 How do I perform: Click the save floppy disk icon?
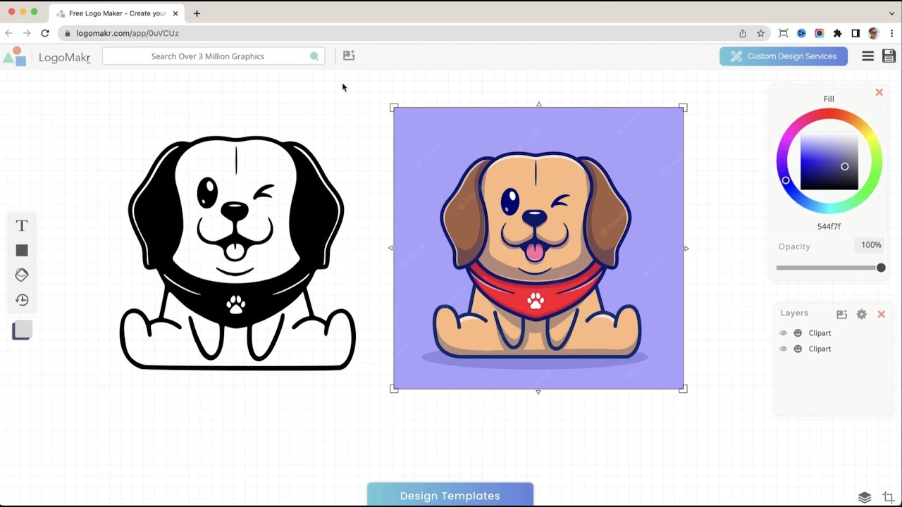coord(889,56)
